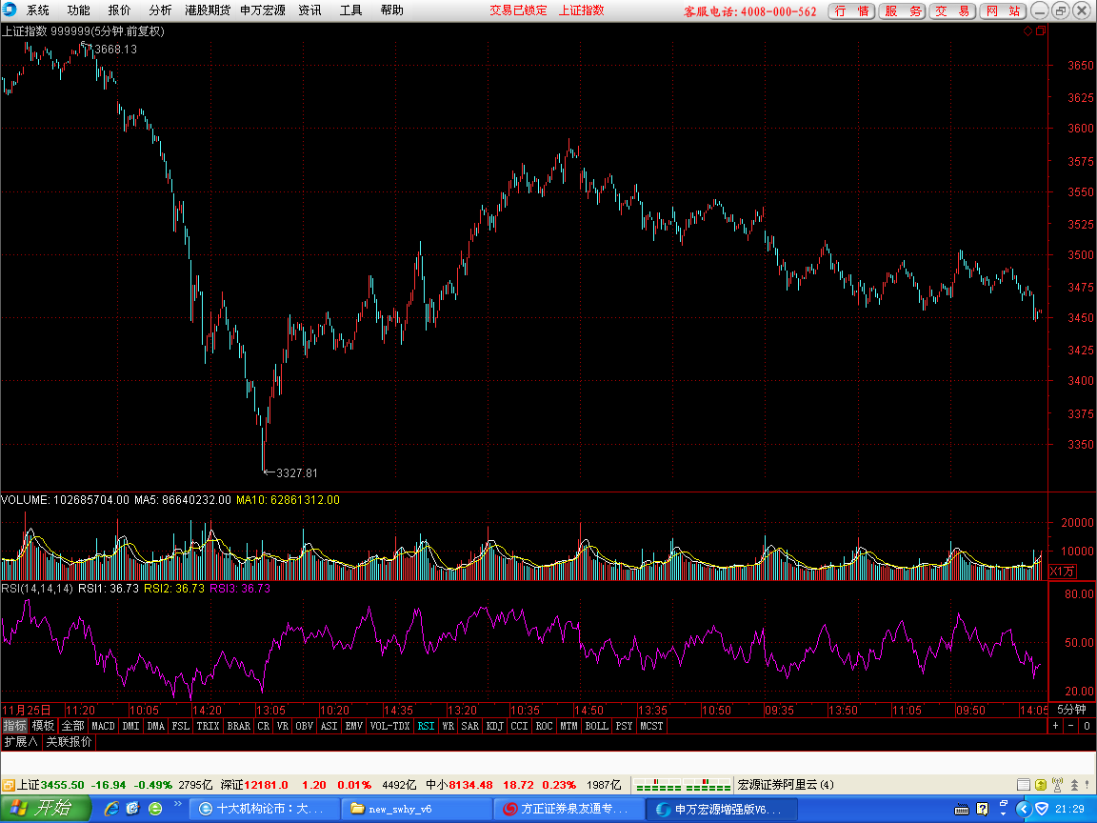Click the 上证指数 title link in the top bar
The width and height of the screenshot is (1097, 823).
click(581, 10)
